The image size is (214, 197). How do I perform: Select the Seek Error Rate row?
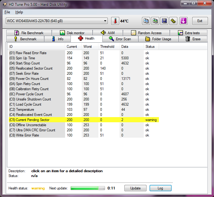[84, 74]
